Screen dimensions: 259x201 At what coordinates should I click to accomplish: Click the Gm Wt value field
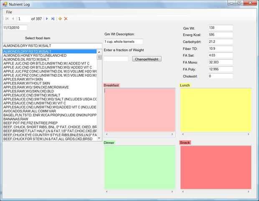(221, 28)
